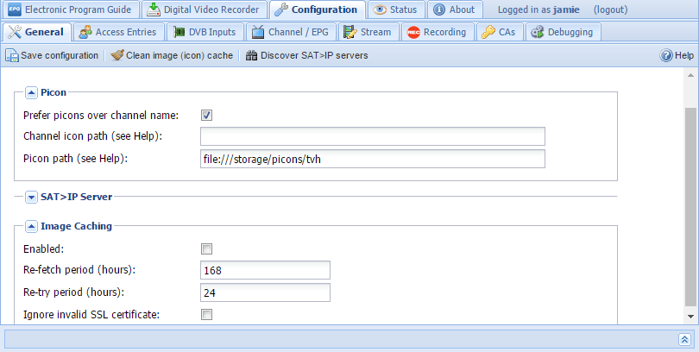Click the Discover SAT>IP servers icon

(251, 55)
